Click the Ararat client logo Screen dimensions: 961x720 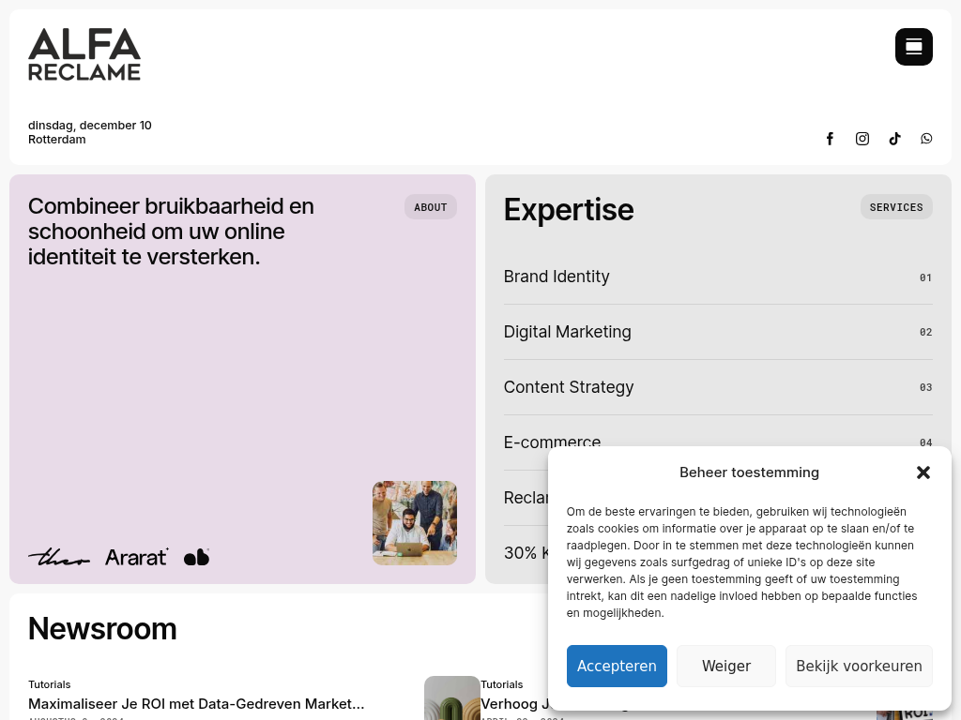pyautogui.click(x=137, y=557)
